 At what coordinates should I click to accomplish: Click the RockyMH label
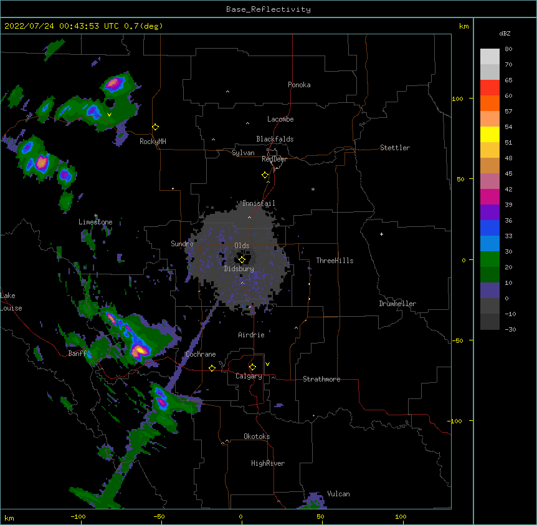coord(153,142)
